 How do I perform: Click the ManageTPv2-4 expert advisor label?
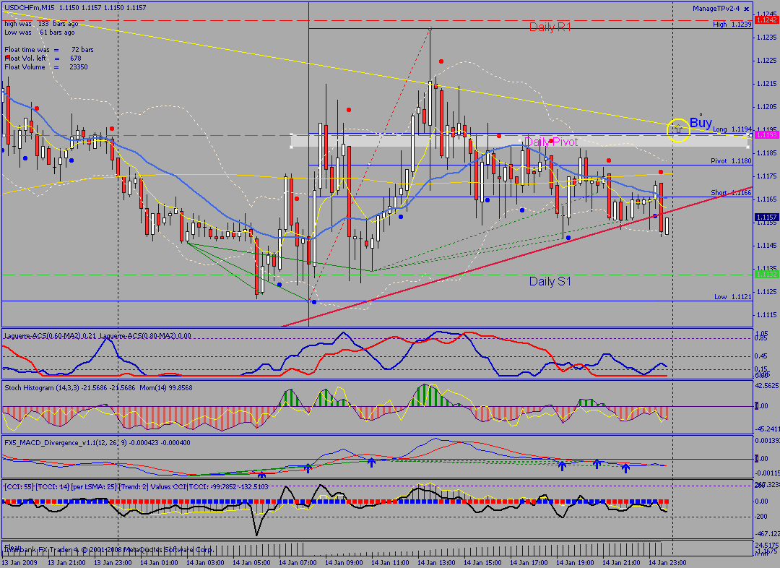(716, 9)
